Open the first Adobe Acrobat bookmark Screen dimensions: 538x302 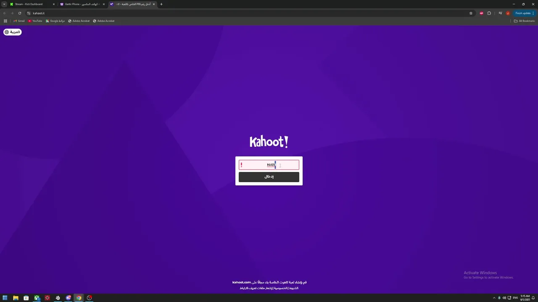(x=79, y=21)
